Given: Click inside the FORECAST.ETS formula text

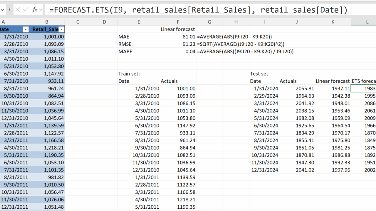Looking at the screenshot, I should [198, 10].
